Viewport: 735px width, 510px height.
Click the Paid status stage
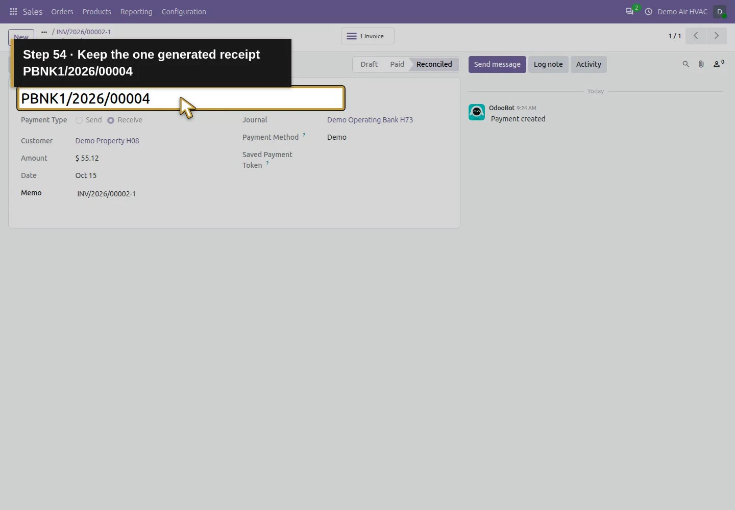397,64
